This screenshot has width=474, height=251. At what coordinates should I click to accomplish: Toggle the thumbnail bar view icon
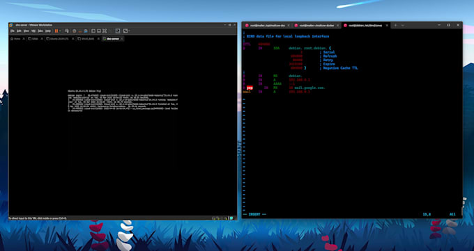click(99, 31)
